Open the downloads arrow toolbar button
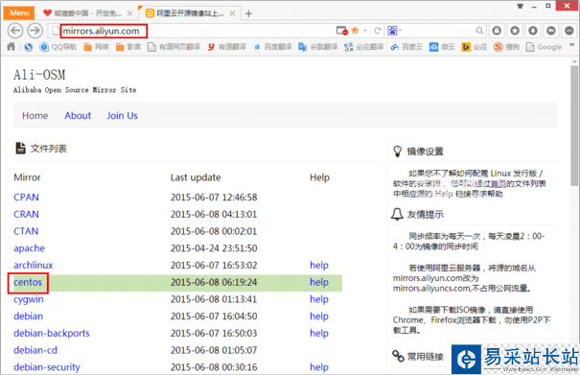 tap(533, 31)
